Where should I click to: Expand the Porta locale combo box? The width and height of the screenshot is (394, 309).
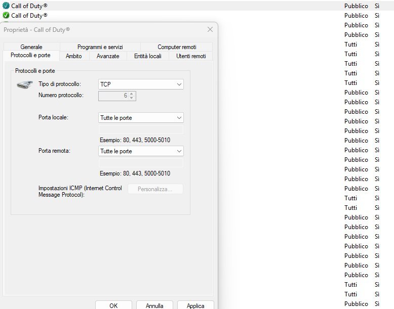pos(141,118)
